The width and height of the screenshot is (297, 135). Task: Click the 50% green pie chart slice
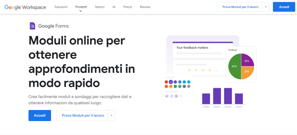coord(235,66)
